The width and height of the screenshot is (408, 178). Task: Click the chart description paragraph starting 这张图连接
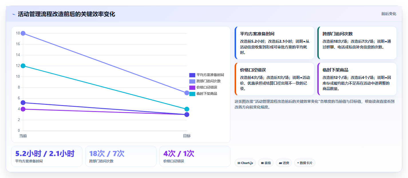[x=314, y=104]
